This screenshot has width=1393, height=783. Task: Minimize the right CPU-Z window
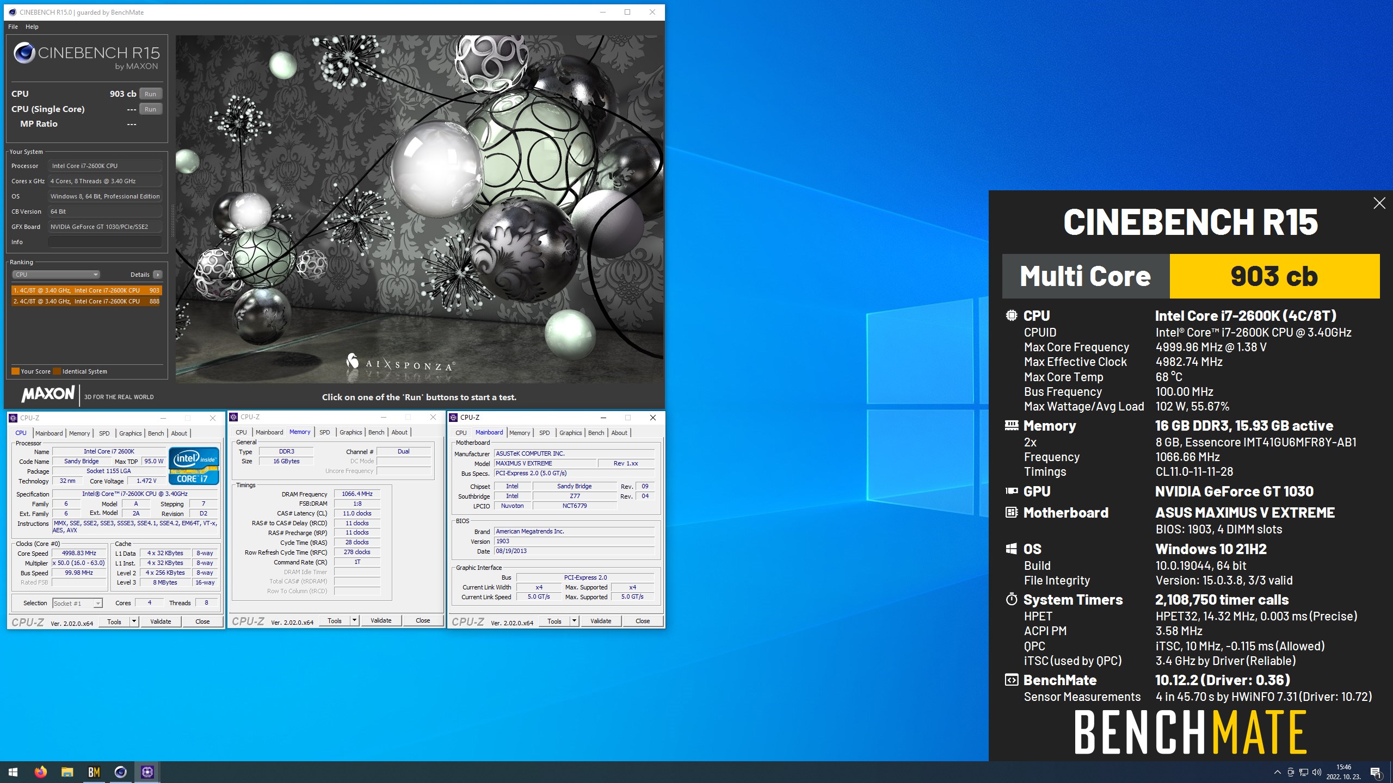coord(603,418)
